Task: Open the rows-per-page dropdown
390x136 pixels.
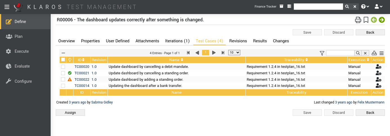Action: tap(234, 53)
